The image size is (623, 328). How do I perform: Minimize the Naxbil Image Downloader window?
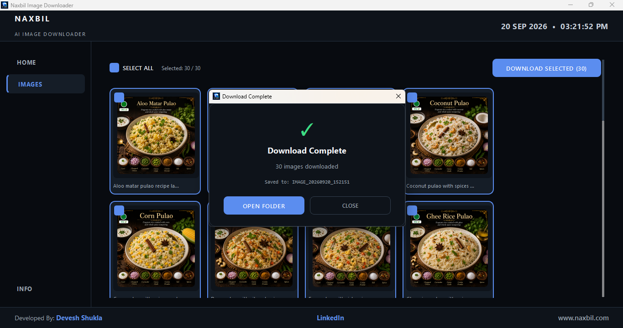click(x=571, y=5)
